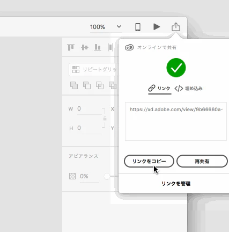
Task: Select the align bottom icon
Action: pyautogui.click(x=98, y=47)
